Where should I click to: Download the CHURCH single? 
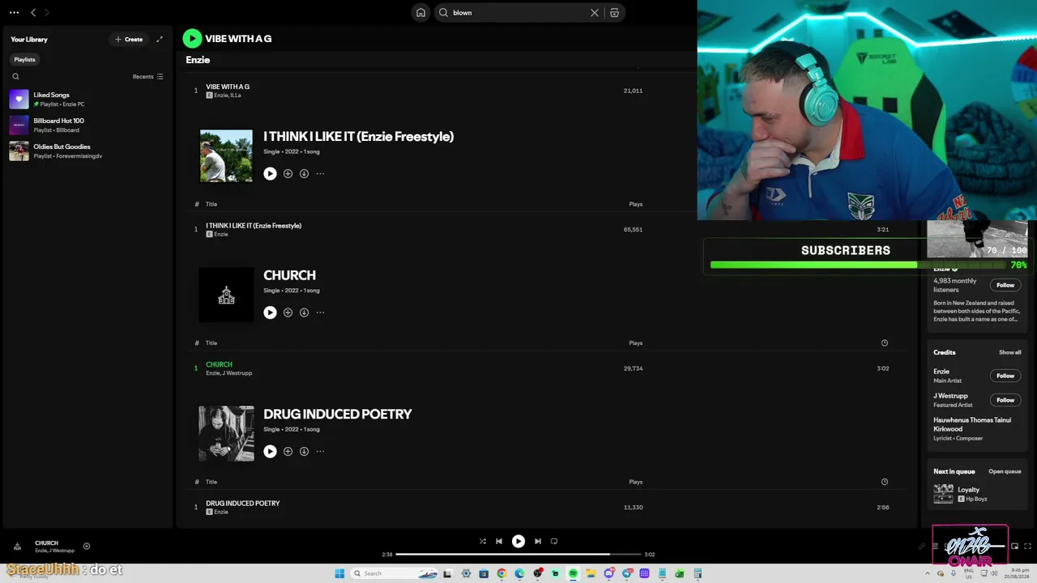(x=304, y=313)
